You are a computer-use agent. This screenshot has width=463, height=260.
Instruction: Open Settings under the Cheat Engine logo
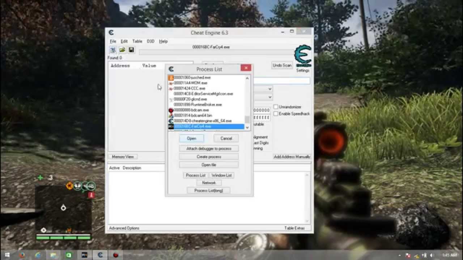(303, 70)
